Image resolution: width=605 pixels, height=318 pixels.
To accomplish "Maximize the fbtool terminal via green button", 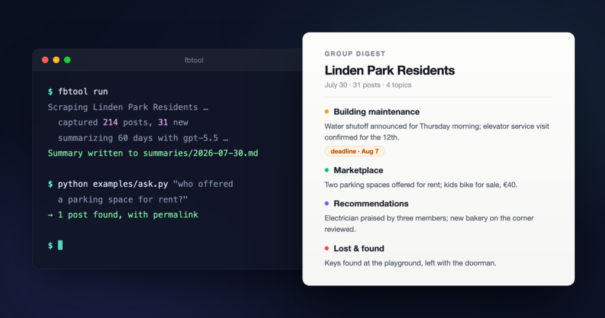I will coord(67,60).
